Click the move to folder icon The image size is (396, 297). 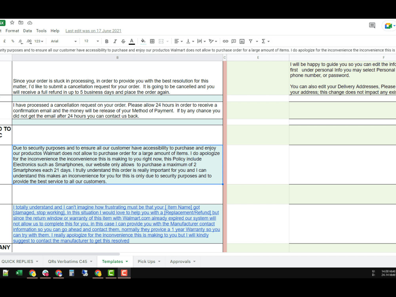[21, 23]
